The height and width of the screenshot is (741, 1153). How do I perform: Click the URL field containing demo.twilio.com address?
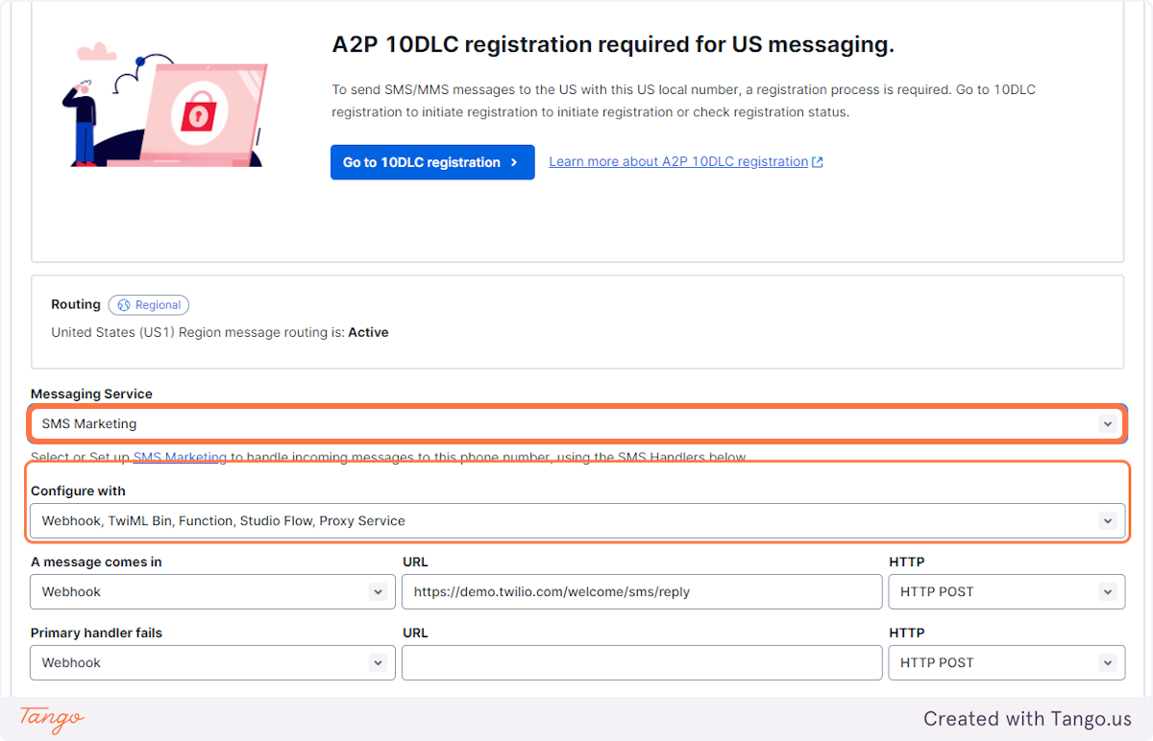(x=642, y=592)
